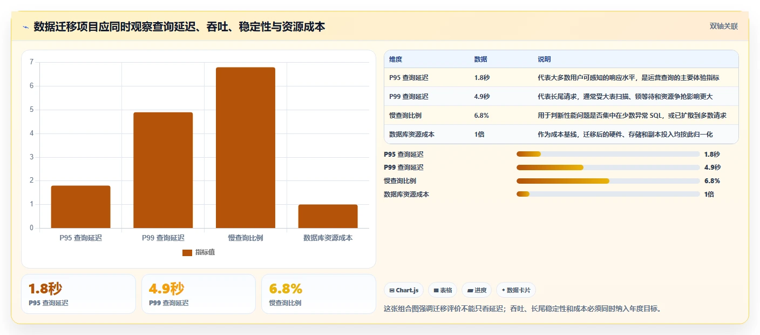760x335 pixels.
Task: Click the 4.9秒 value in the table
Action: pos(481,97)
